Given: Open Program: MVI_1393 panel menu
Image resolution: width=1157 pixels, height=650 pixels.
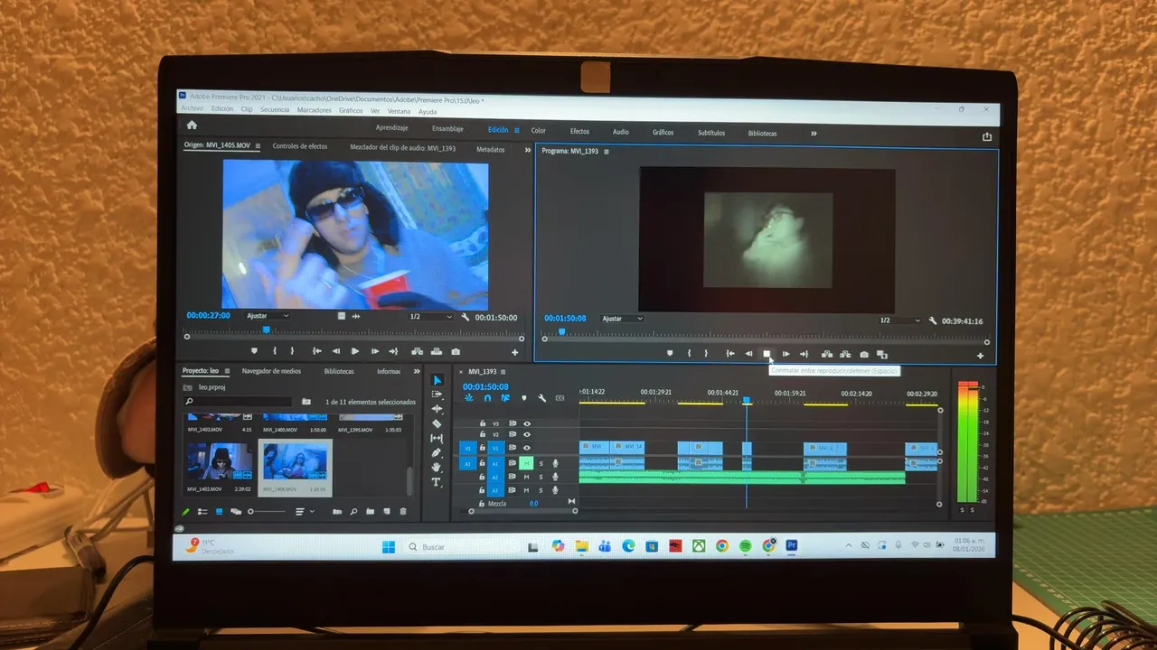Looking at the screenshot, I should pos(607,152).
